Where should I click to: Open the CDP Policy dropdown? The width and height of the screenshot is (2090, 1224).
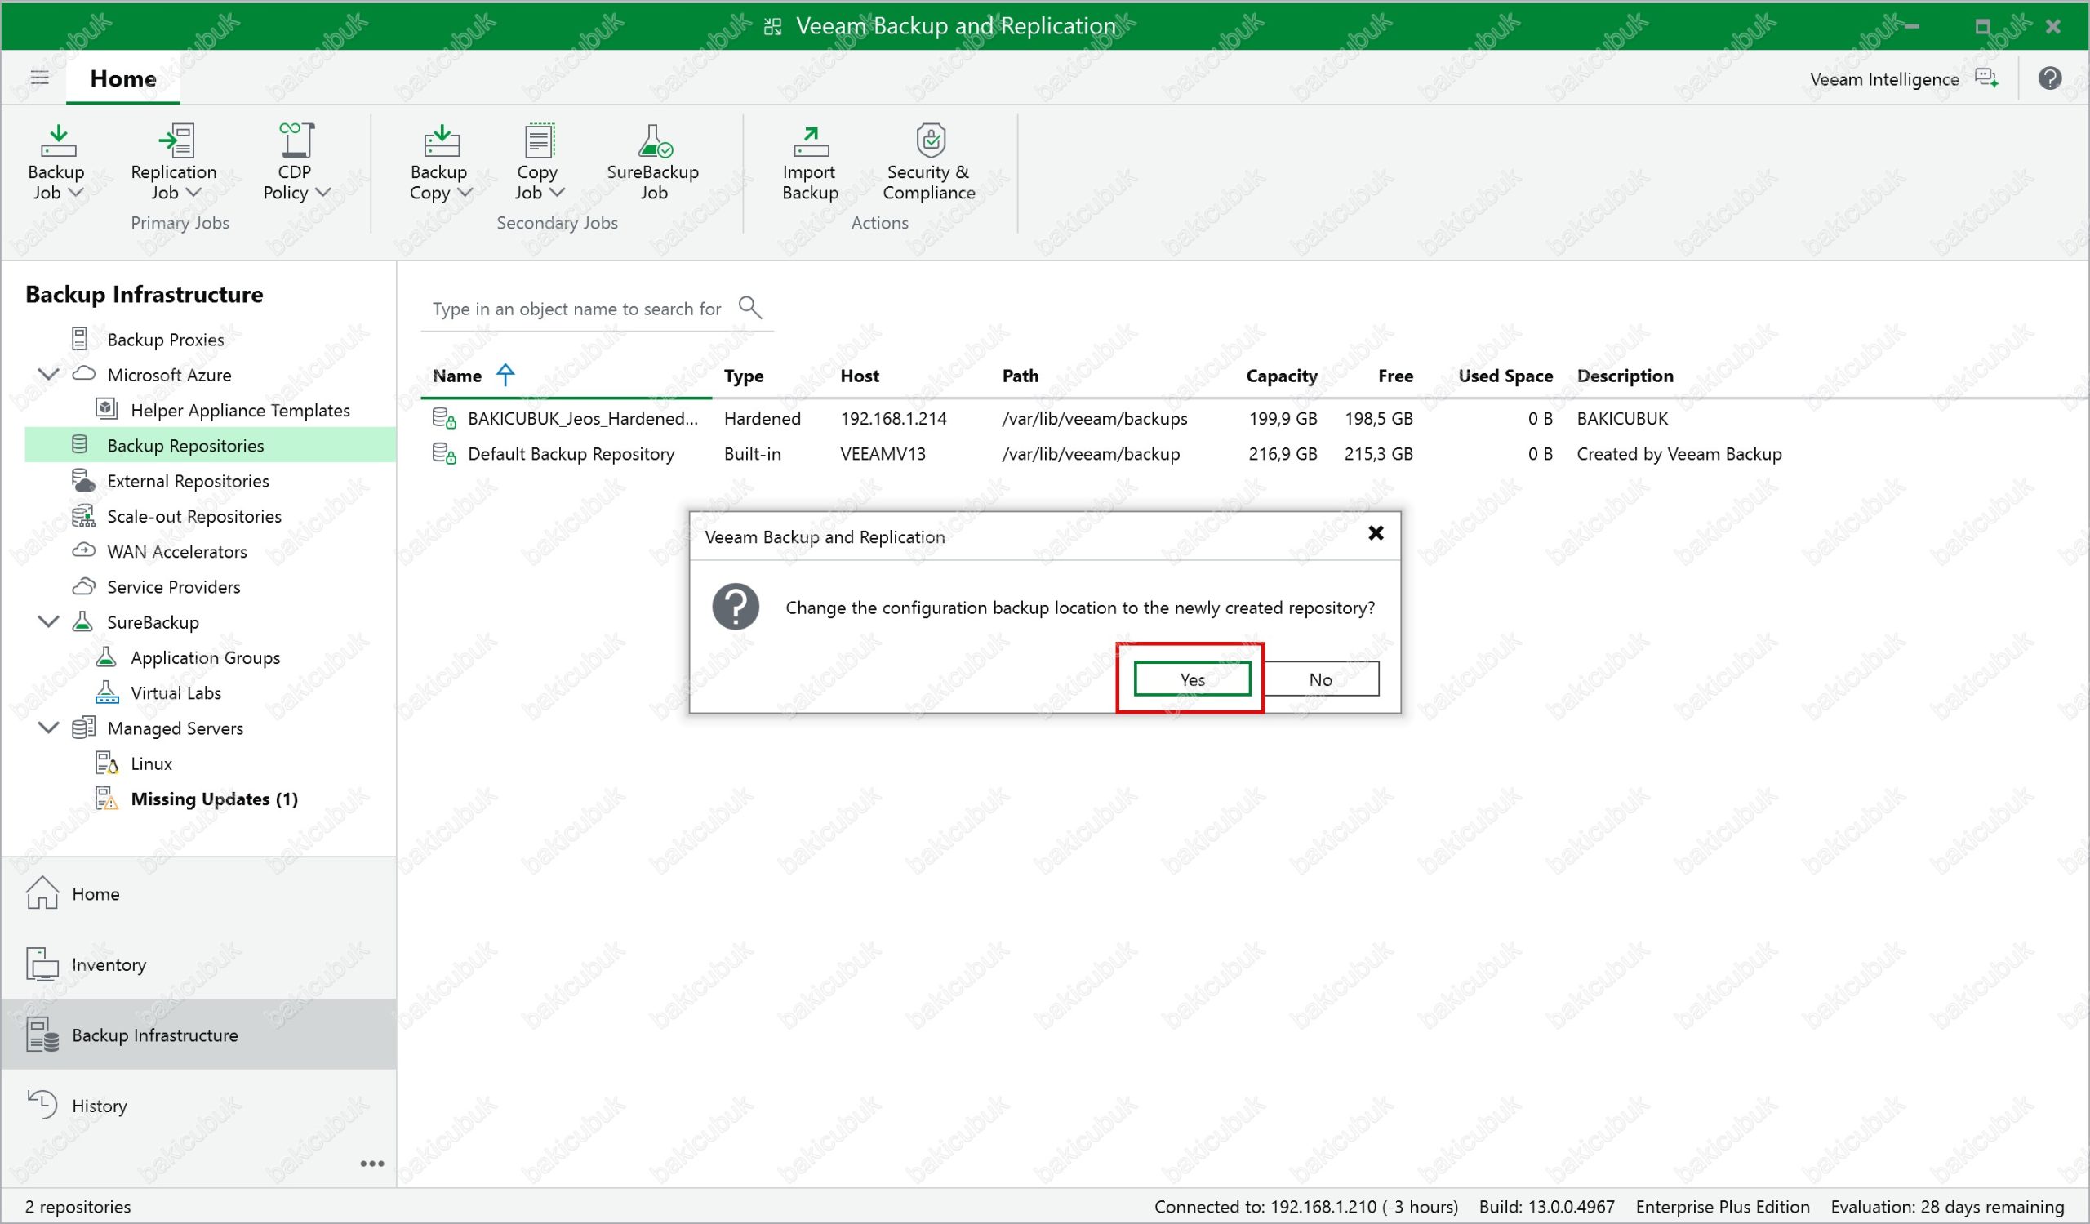[323, 194]
